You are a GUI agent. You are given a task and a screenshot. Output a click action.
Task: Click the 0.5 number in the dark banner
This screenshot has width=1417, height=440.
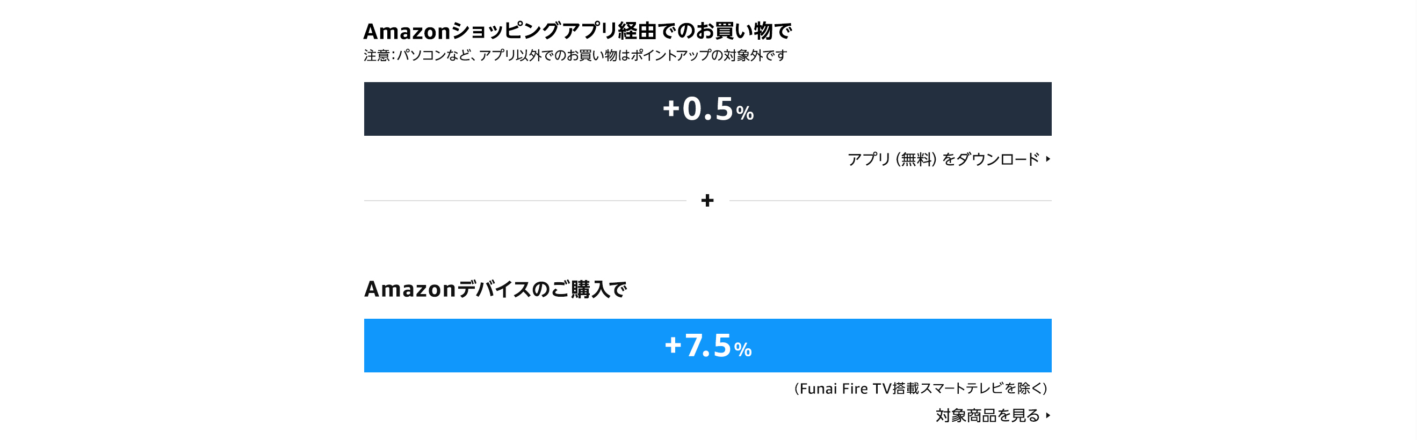coord(707,109)
